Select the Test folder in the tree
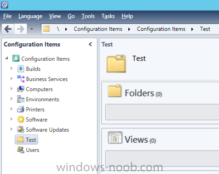 point(26,139)
